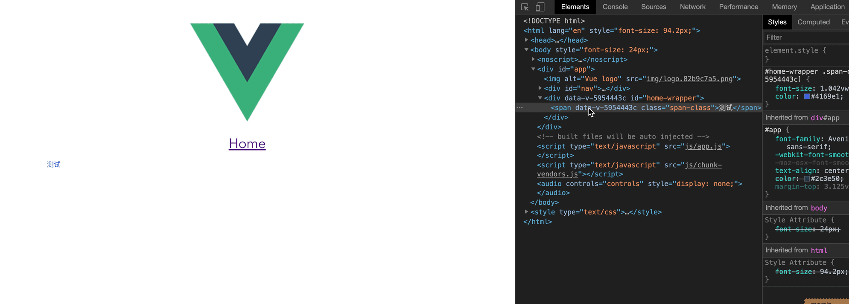Collapse the div id="app" node

click(x=534, y=69)
